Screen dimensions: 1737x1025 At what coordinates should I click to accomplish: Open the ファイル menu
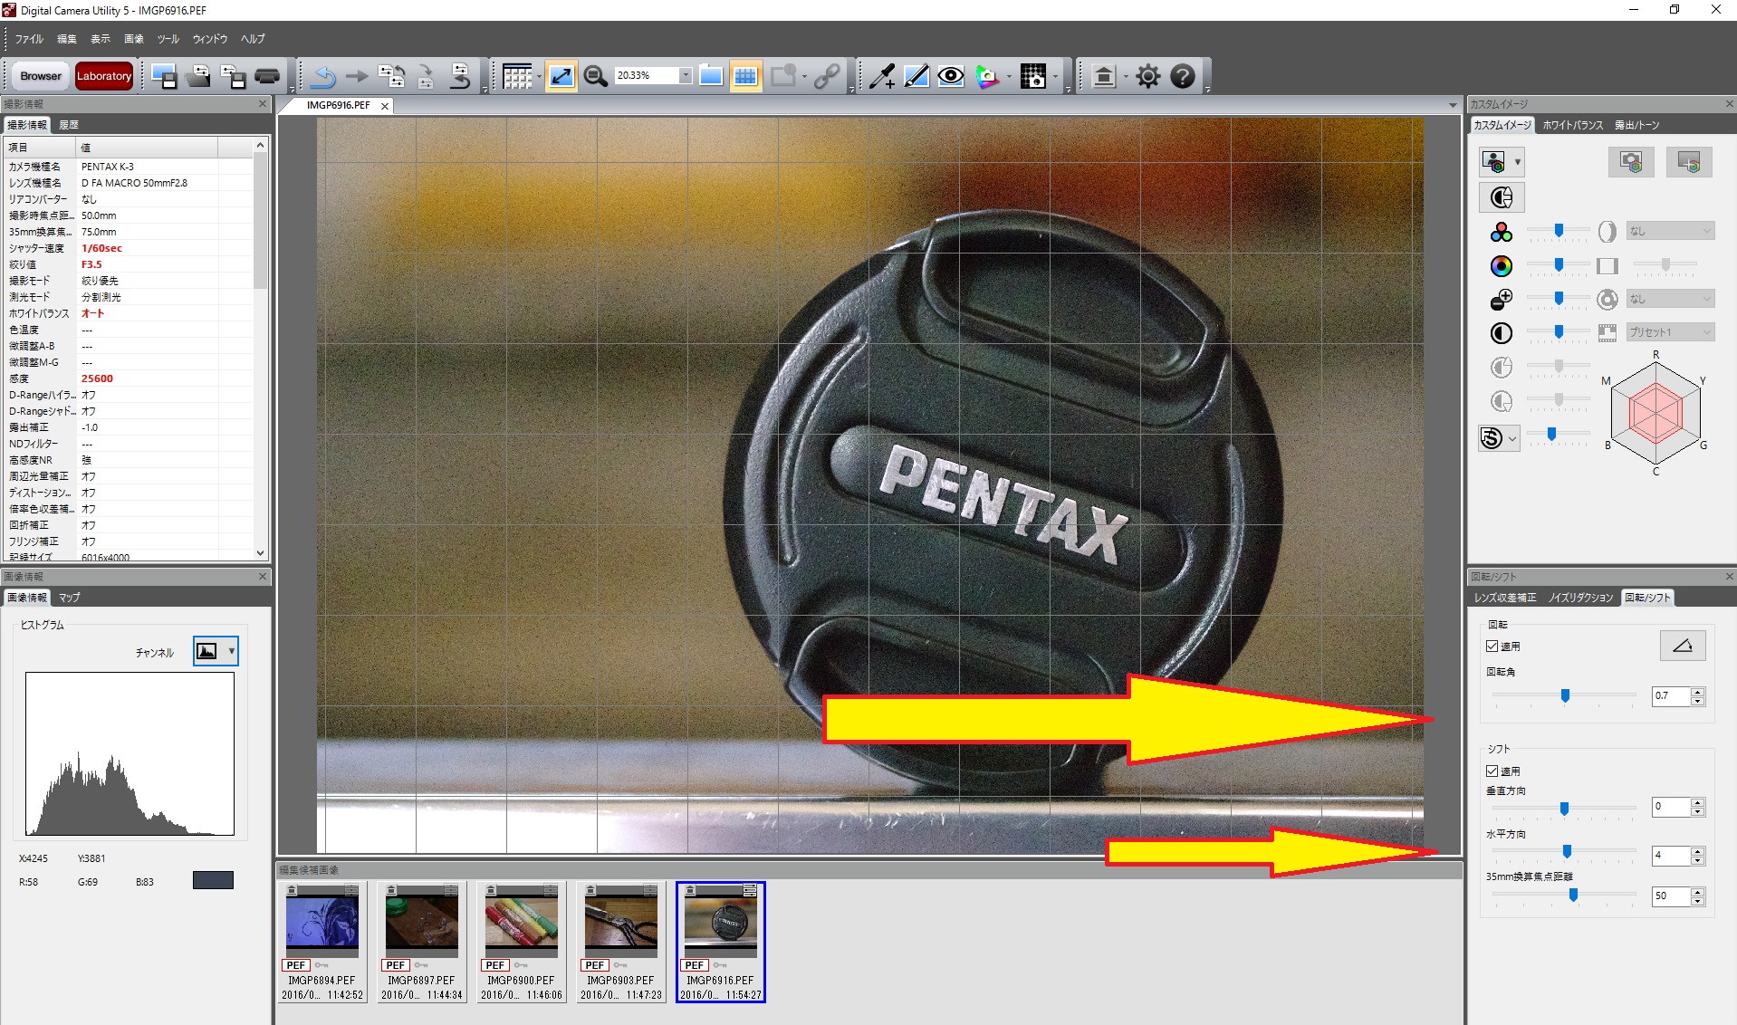point(29,39)
